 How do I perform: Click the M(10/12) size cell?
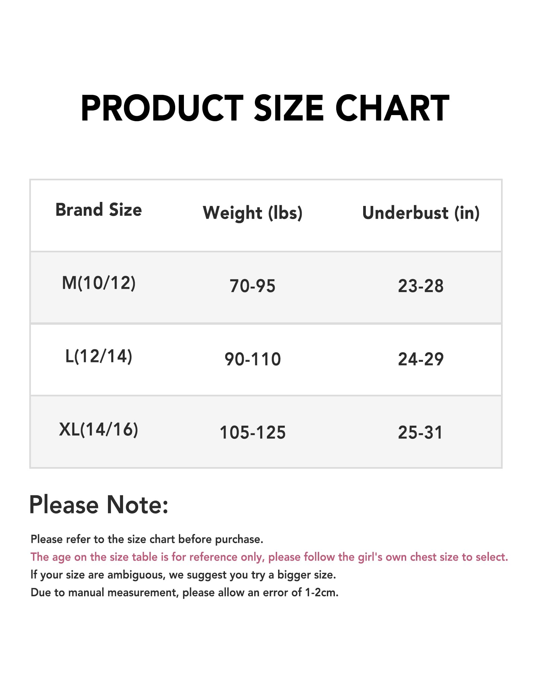pyautogui.click(x=99, y=283)
